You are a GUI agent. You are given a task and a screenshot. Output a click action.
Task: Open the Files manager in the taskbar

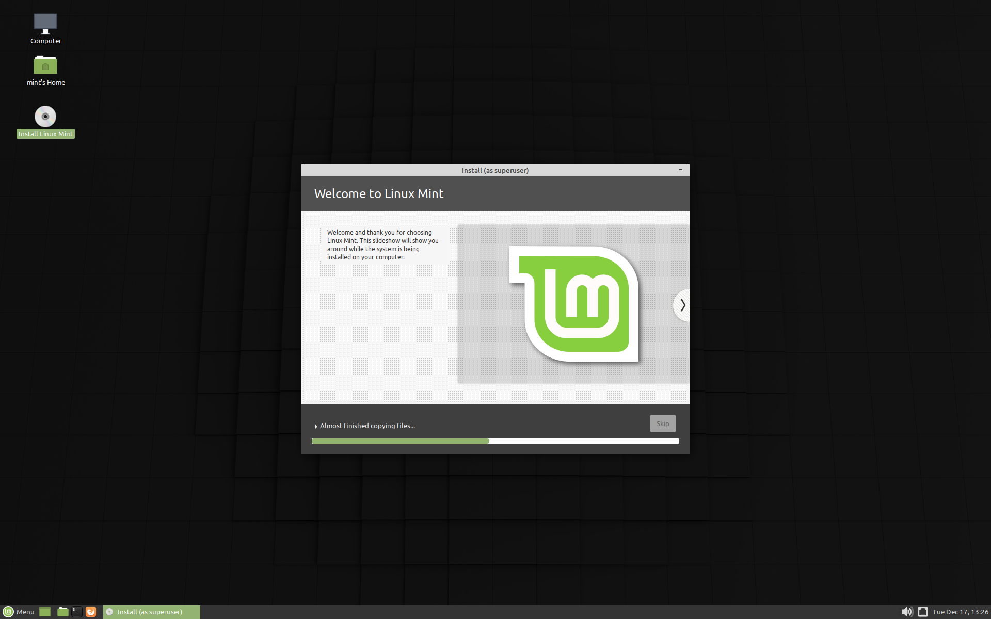coord(62,612)
